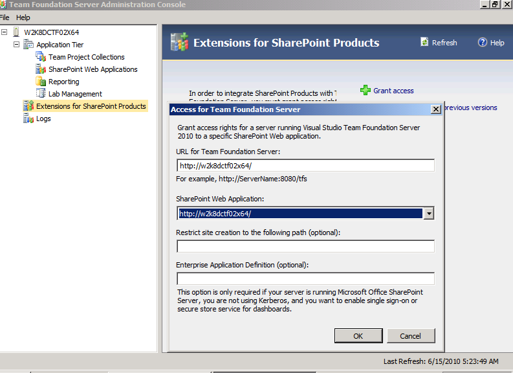Click the Lab Management node icon
Viewport: 513px width, 373px height.
click(41, 94)
